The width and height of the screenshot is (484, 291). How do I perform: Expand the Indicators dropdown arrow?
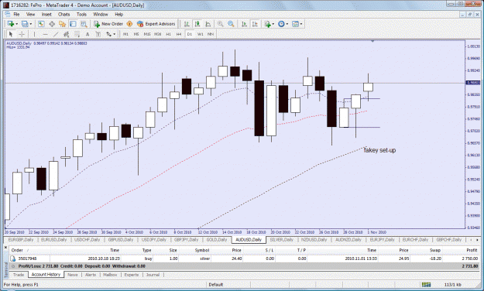pos(273,24)
